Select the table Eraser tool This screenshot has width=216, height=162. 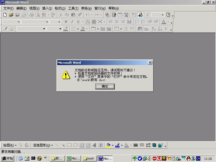pyautogui.click(x=12, y=29)
